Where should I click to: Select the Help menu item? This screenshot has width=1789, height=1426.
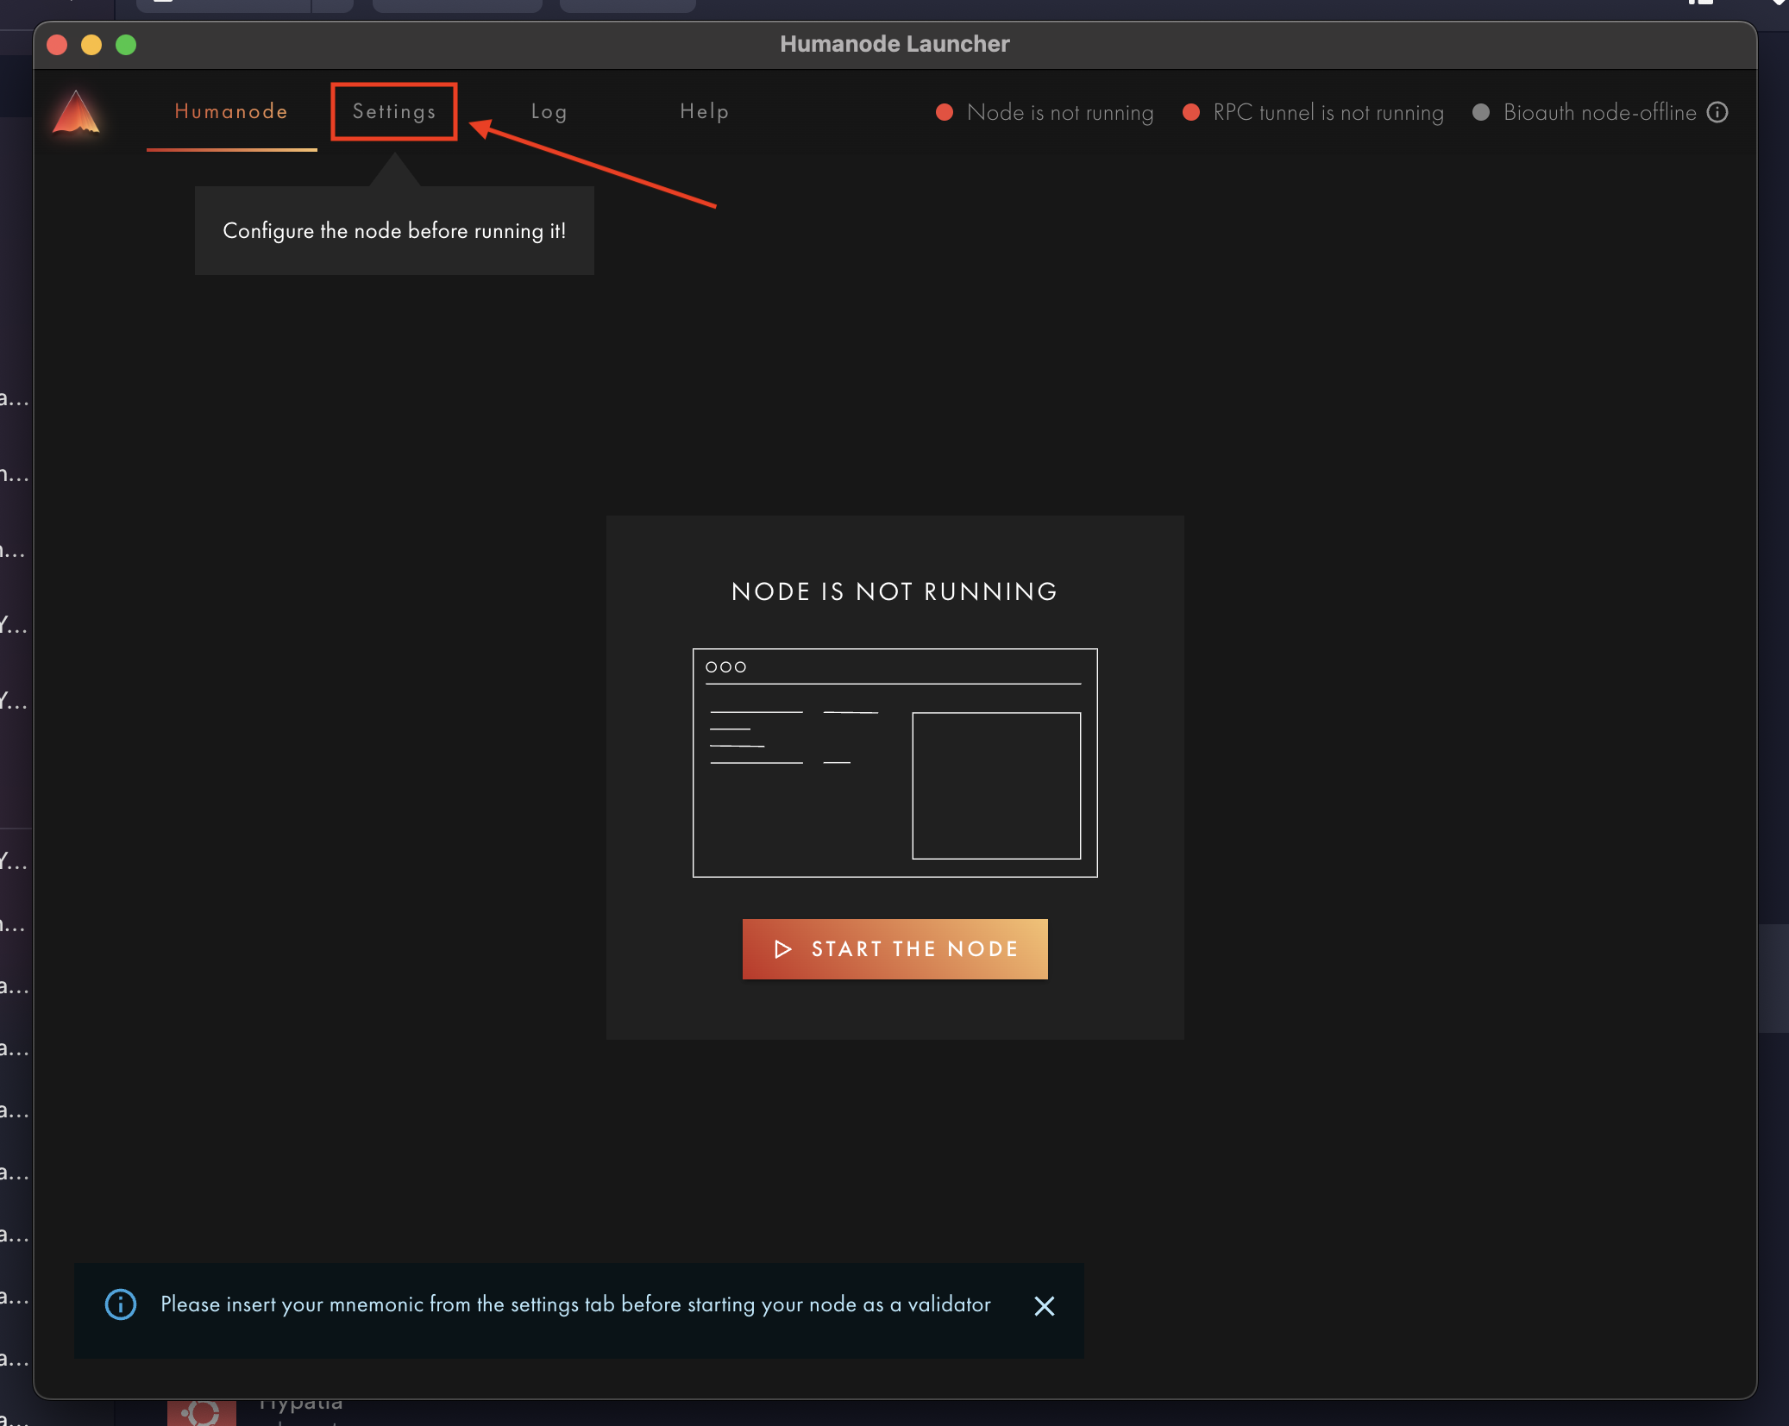tap(705, 110)
